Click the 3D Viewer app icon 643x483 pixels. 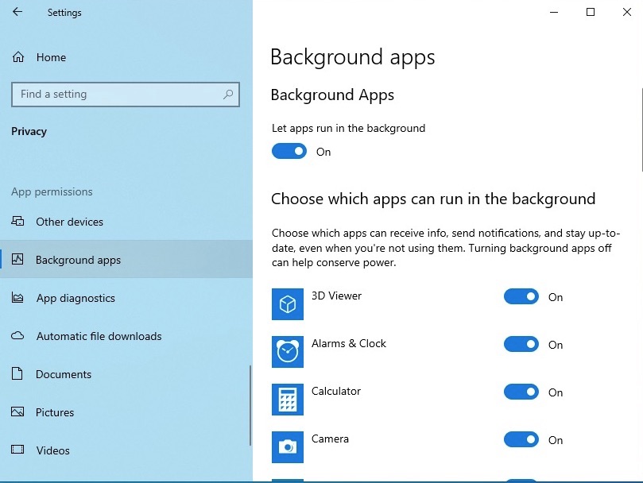point(288,304)
